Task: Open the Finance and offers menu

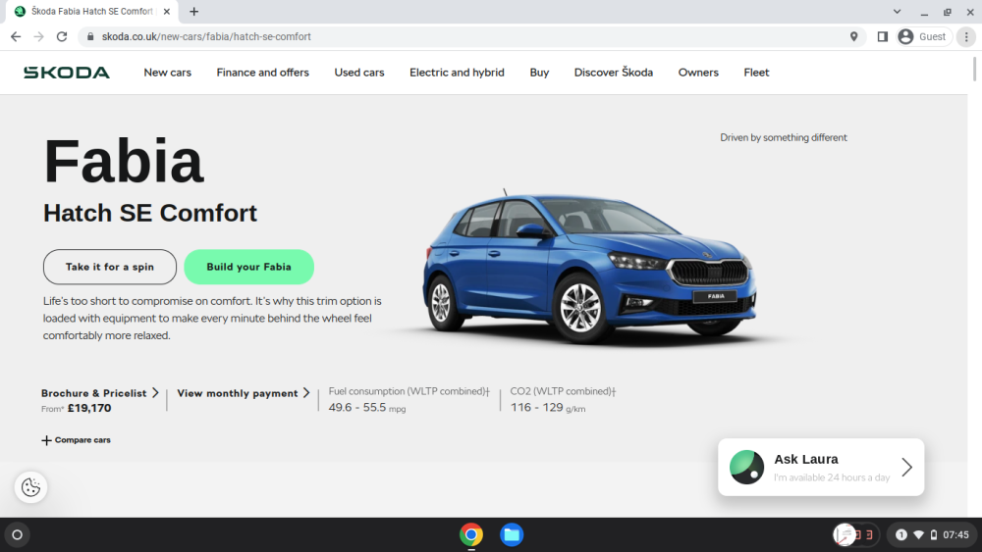Action: click(x=262, y=73)
